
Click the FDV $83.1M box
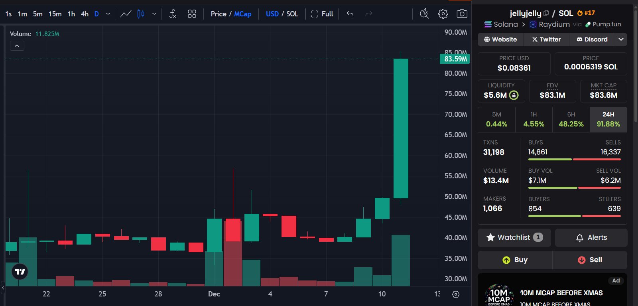pyautogui.click(x=552, y=91)
